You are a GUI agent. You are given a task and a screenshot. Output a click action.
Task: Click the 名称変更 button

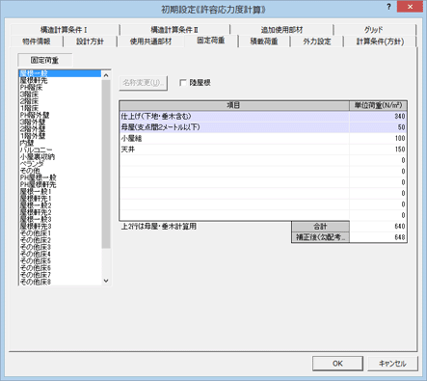[x=143, y=83]
